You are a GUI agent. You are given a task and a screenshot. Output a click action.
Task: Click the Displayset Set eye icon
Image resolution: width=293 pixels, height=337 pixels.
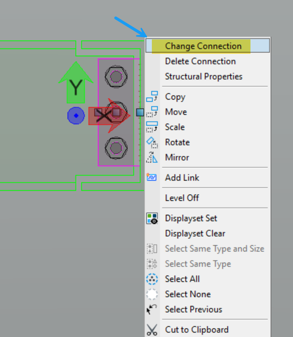click(152, 219)
